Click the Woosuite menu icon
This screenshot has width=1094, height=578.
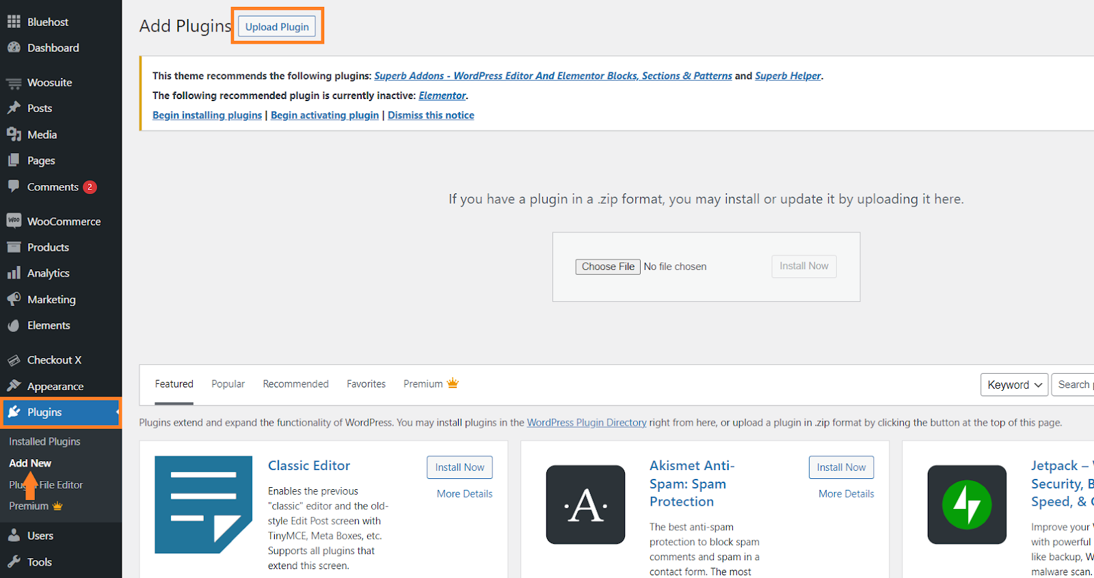pos(14,83)
